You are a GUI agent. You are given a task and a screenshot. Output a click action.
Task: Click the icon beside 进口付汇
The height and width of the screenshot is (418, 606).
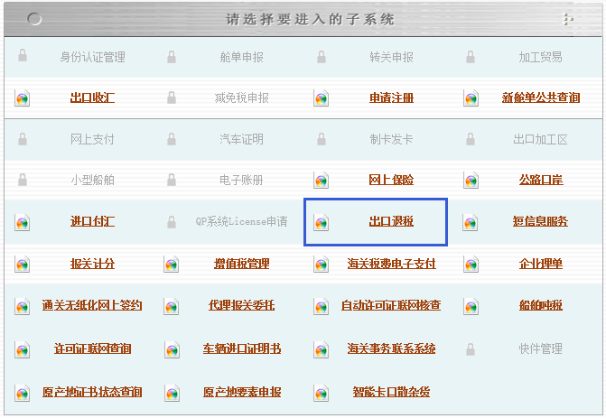coord(23,222)
